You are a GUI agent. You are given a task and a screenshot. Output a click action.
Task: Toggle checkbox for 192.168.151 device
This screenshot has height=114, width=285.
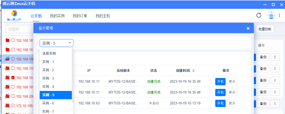[x=13, y=49]
